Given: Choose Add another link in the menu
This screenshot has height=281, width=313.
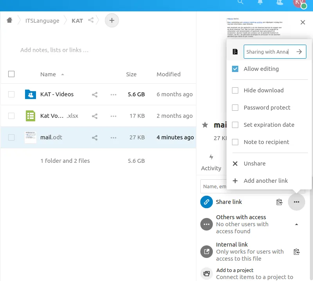Looking at the screenshot, I should point(265,181).
